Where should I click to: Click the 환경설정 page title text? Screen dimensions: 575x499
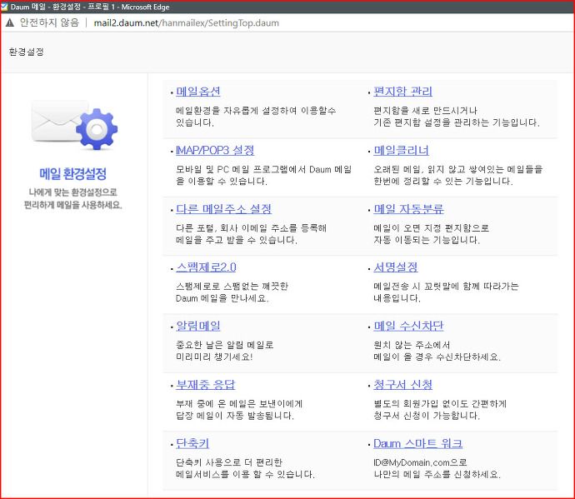(26, 52)
